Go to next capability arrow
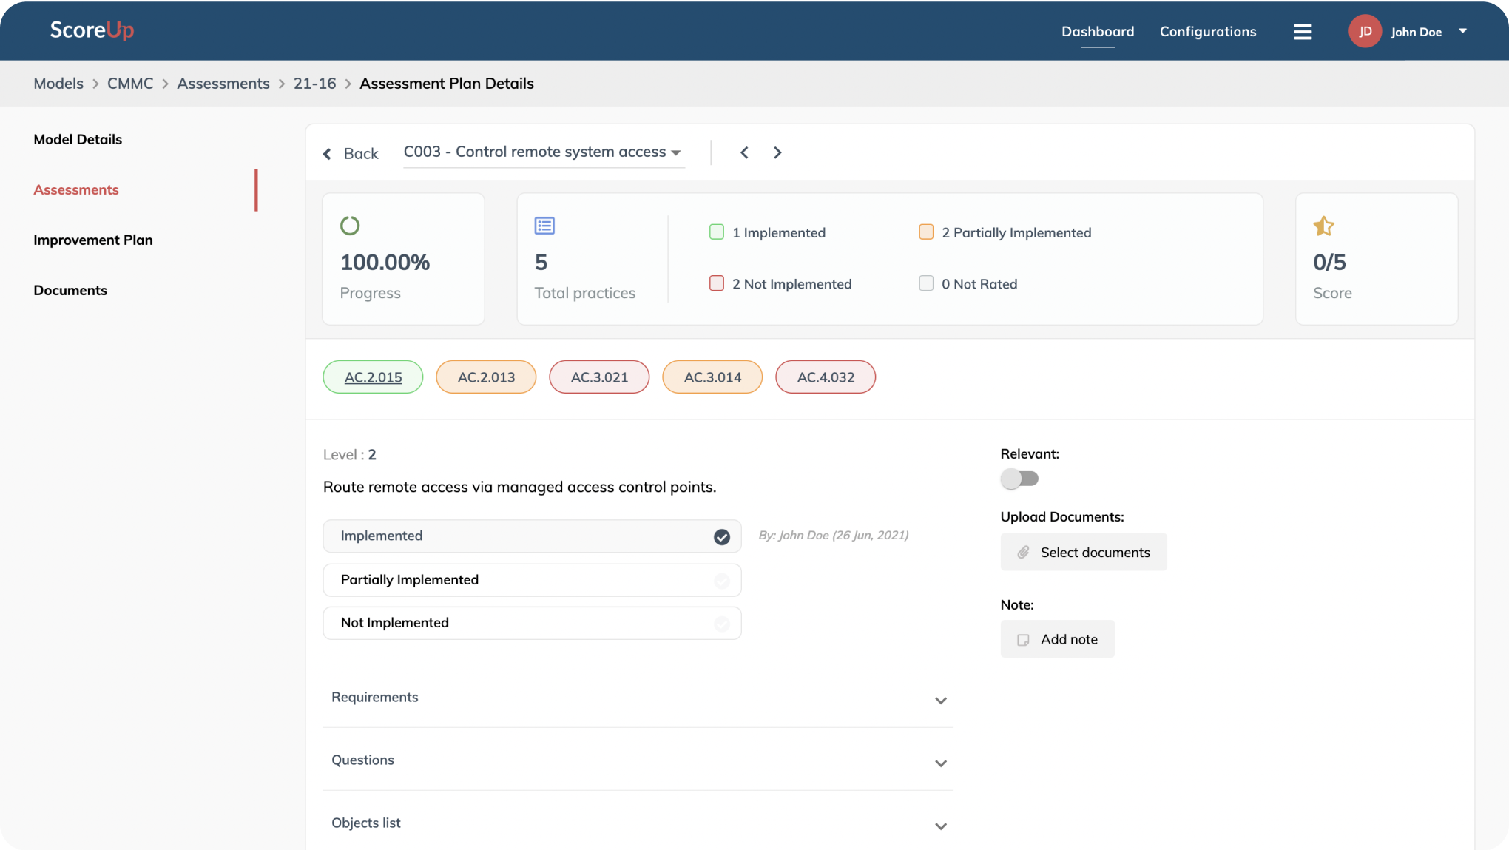 777,152
